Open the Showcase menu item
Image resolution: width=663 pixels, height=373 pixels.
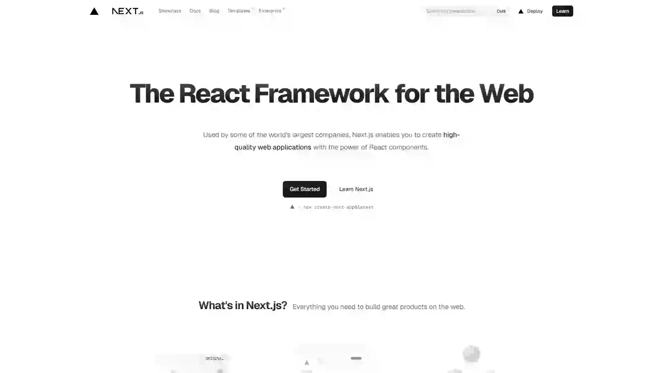pyautogui.click(x=170, y=11)
